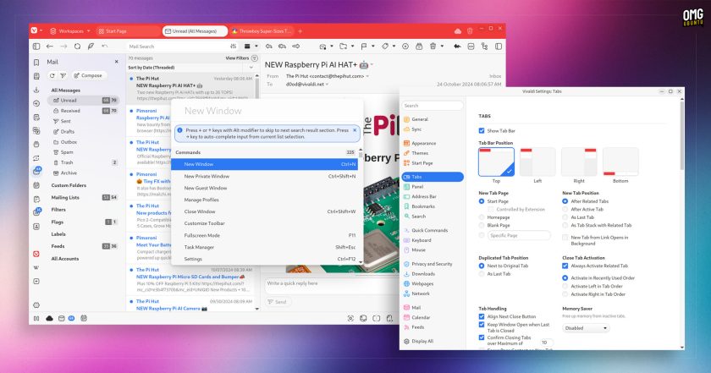This screenshot has height=373, width=711.
Task: Open the Received mail folder
Action: coord(84,111)
